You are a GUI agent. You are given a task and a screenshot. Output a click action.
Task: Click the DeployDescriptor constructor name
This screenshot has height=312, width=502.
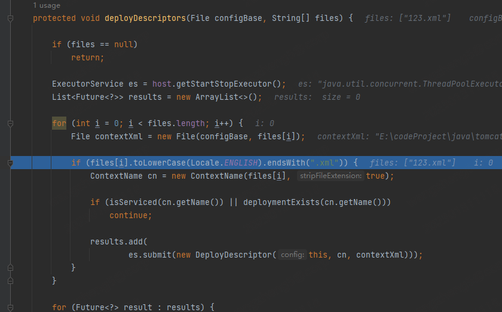point(234,255)
